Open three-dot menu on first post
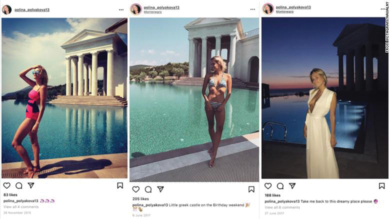Image resolution: width=390 pixels, height=219 pixels. point(121,10)
